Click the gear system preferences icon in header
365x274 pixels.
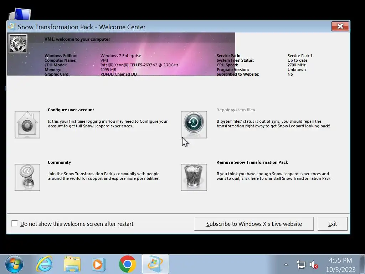pyautogui.click(x=18, y=44)
